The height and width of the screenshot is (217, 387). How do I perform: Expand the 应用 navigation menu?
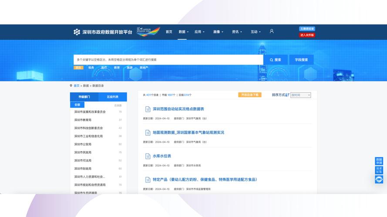click(x=199, y=32)
